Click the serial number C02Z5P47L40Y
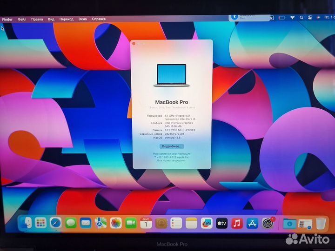Screen dimensions: 335x251 pyautogui.click(x=174, y=134)
